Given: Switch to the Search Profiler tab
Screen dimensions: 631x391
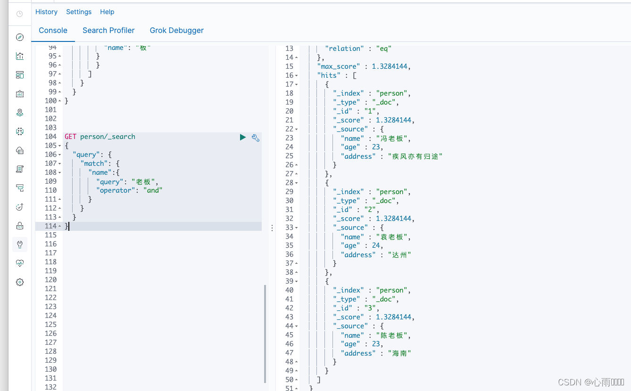Looking at the screenshot, I should [108, 30].
